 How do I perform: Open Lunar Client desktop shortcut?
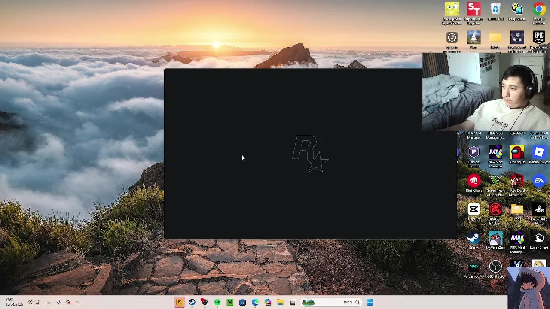point(539,241)
